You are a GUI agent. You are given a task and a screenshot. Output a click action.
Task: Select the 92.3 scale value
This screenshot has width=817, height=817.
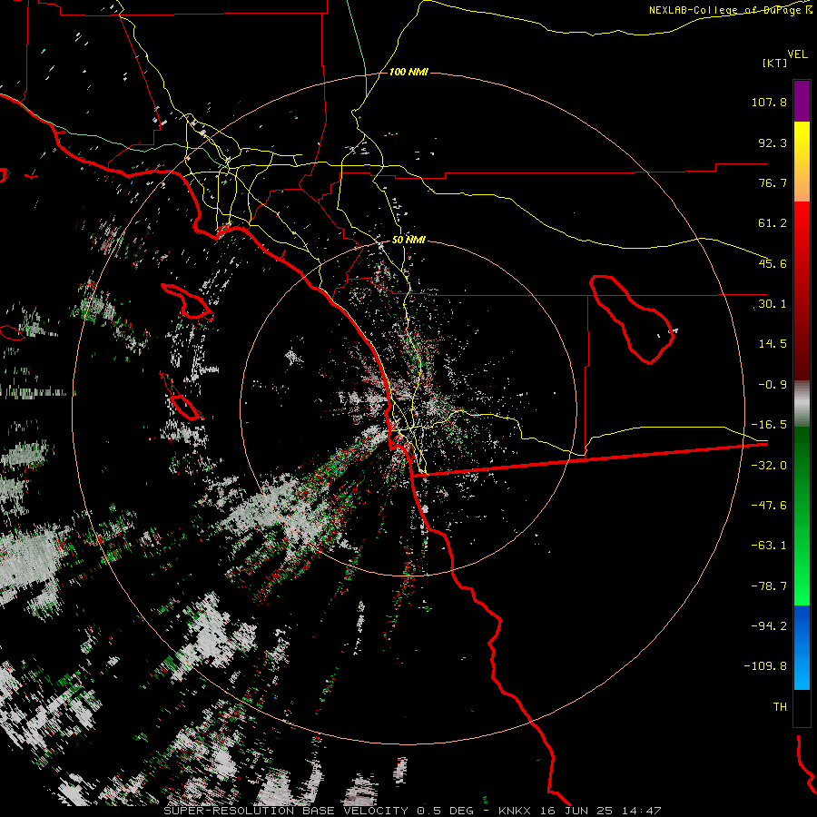click(x=773, y=143)
